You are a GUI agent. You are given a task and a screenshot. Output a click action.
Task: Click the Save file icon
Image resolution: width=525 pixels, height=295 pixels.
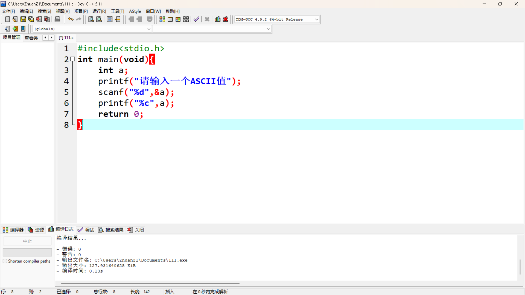pyautogui.click(x=23, y=19)
